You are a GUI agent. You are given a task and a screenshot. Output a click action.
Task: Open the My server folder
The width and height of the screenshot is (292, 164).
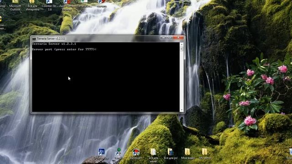point(205,154)
